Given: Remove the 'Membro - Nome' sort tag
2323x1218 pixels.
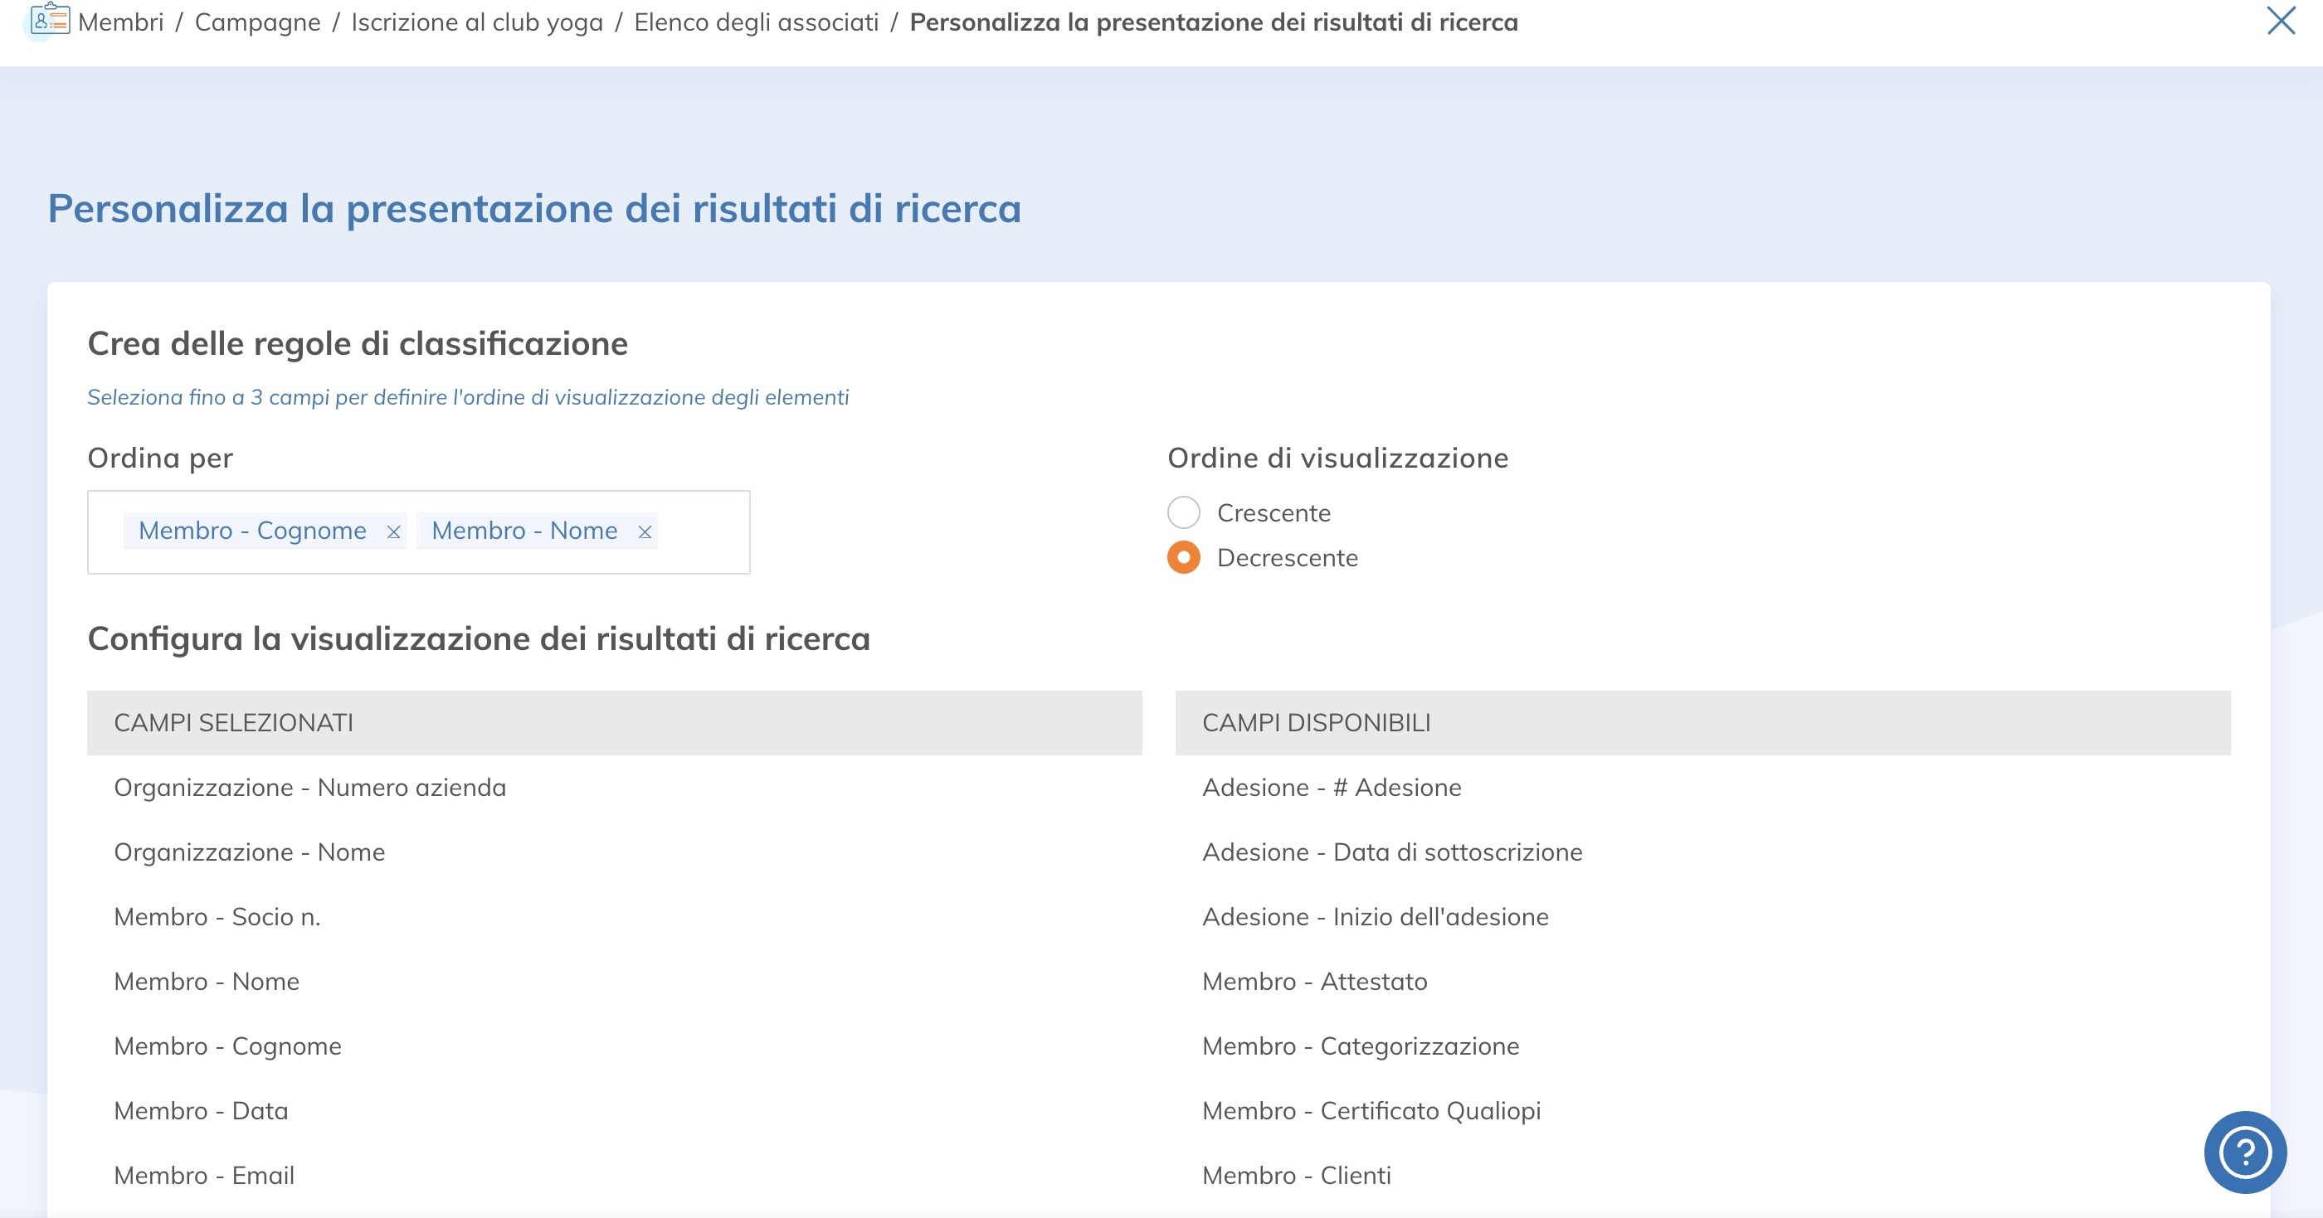Looking at the screenshot, I should point(645,532).
